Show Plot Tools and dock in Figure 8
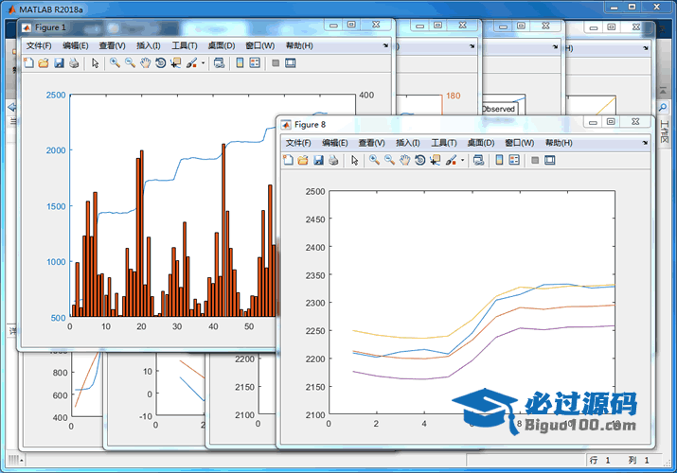This screenshot has height=473, width=677. [550, 160]
